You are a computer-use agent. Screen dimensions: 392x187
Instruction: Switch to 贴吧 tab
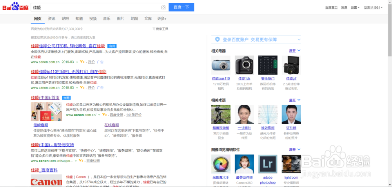click(x=65, y=18)
